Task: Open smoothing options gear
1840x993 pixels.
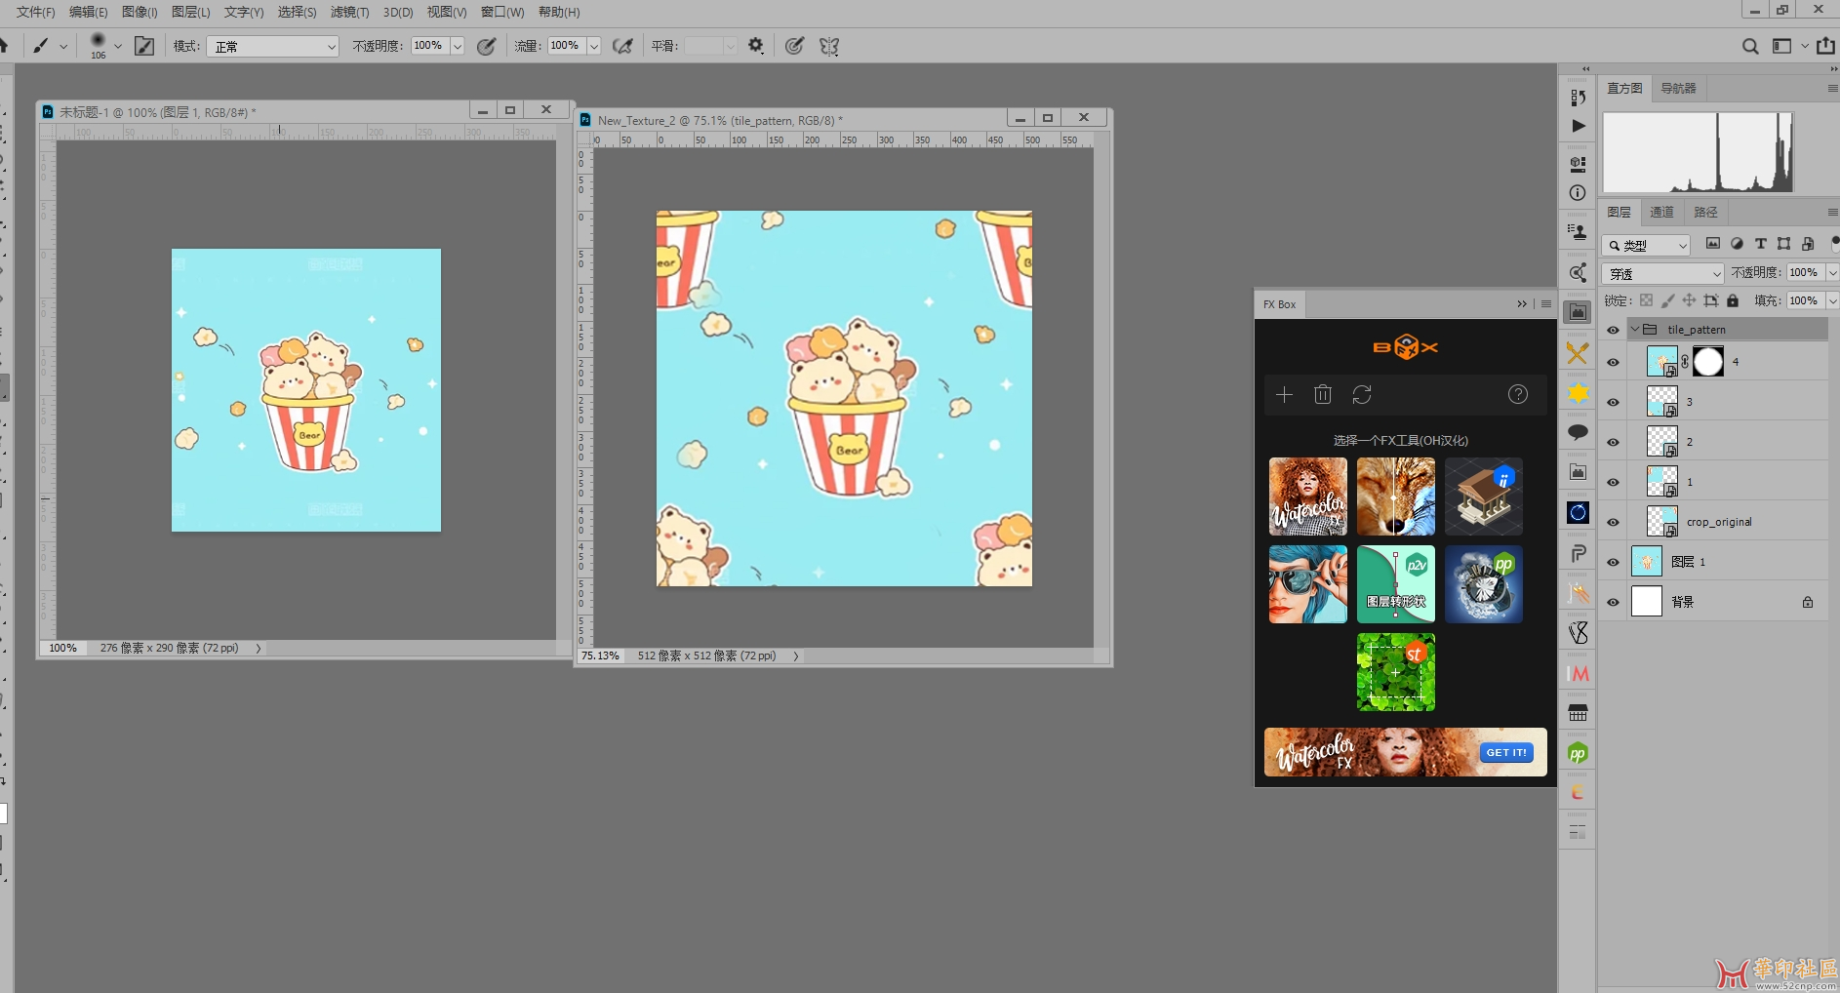Action: [755, 46]
